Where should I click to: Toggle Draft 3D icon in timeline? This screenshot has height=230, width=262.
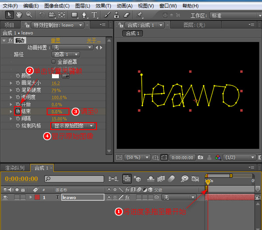[137, 179]
